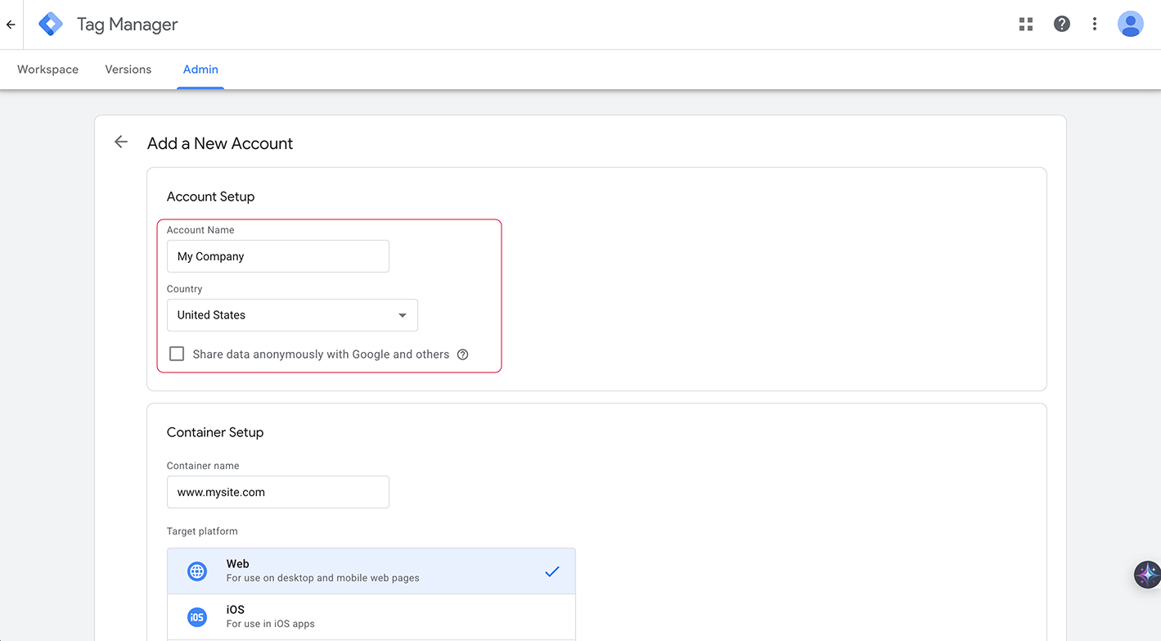Open the user account avatar
Image resolution: width=1161 pixels, height=641 pixels.
(1131, 25)
